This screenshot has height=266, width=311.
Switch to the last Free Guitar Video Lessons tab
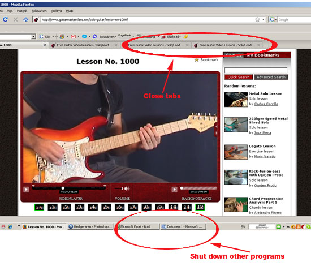click(227, 45)
